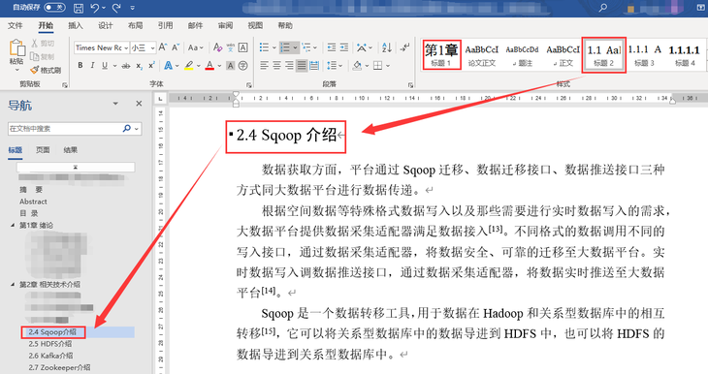Toggle superscript formatting
This screenshot has width=708, height=374.
[151, 66]
